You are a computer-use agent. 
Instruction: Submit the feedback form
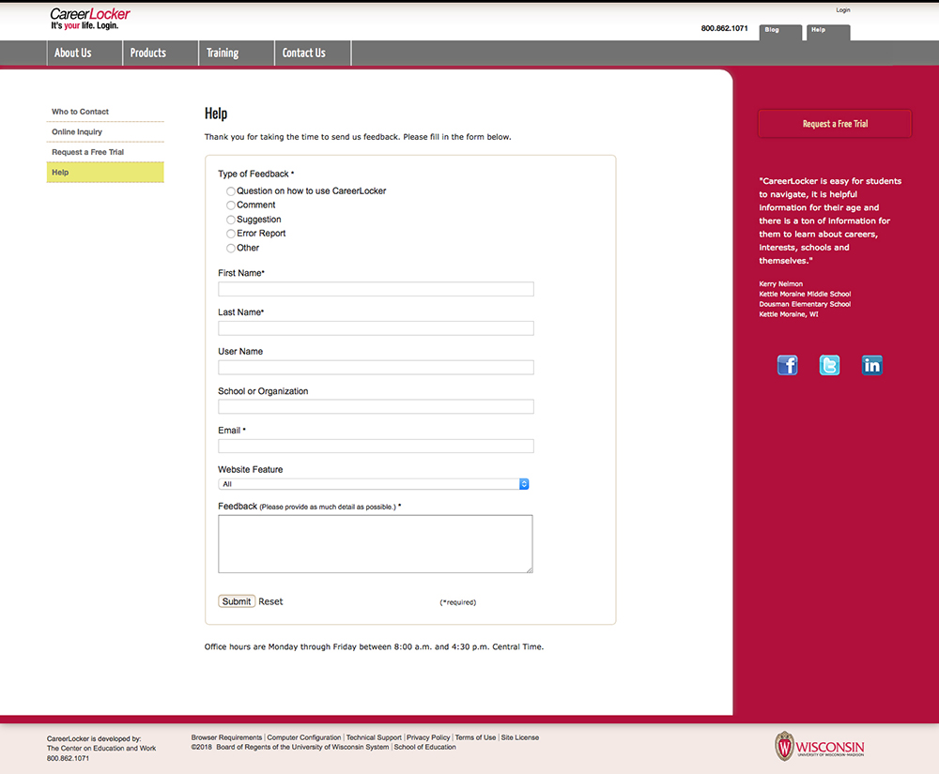[x=237, y=601]
